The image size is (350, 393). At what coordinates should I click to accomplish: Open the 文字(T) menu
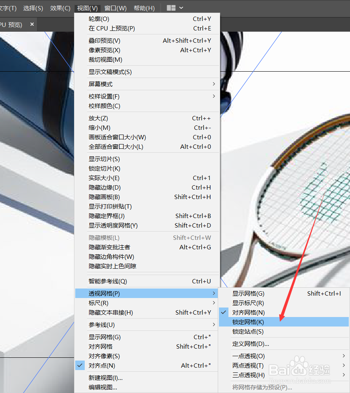(8, 8)
